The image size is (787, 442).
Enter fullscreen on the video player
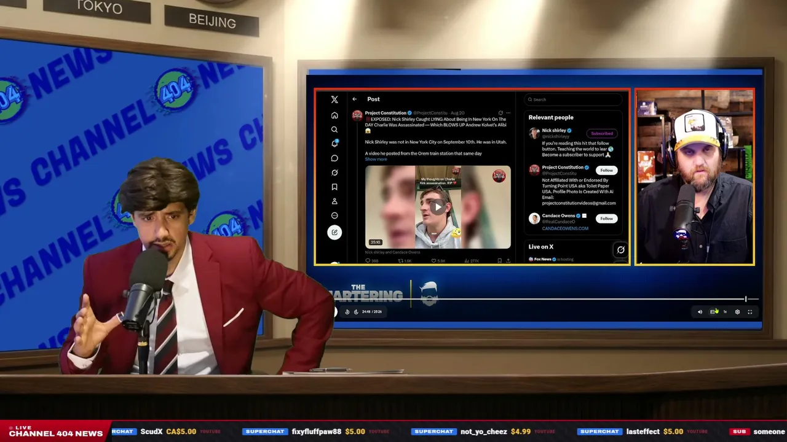[749, 312]
